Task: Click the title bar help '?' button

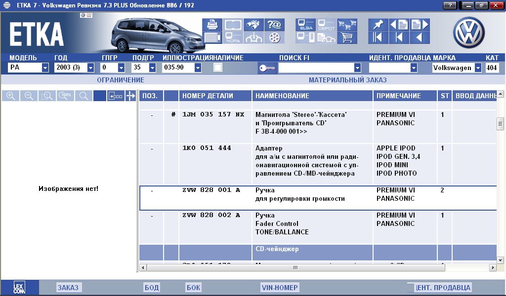Action: [x=450, y=5]
